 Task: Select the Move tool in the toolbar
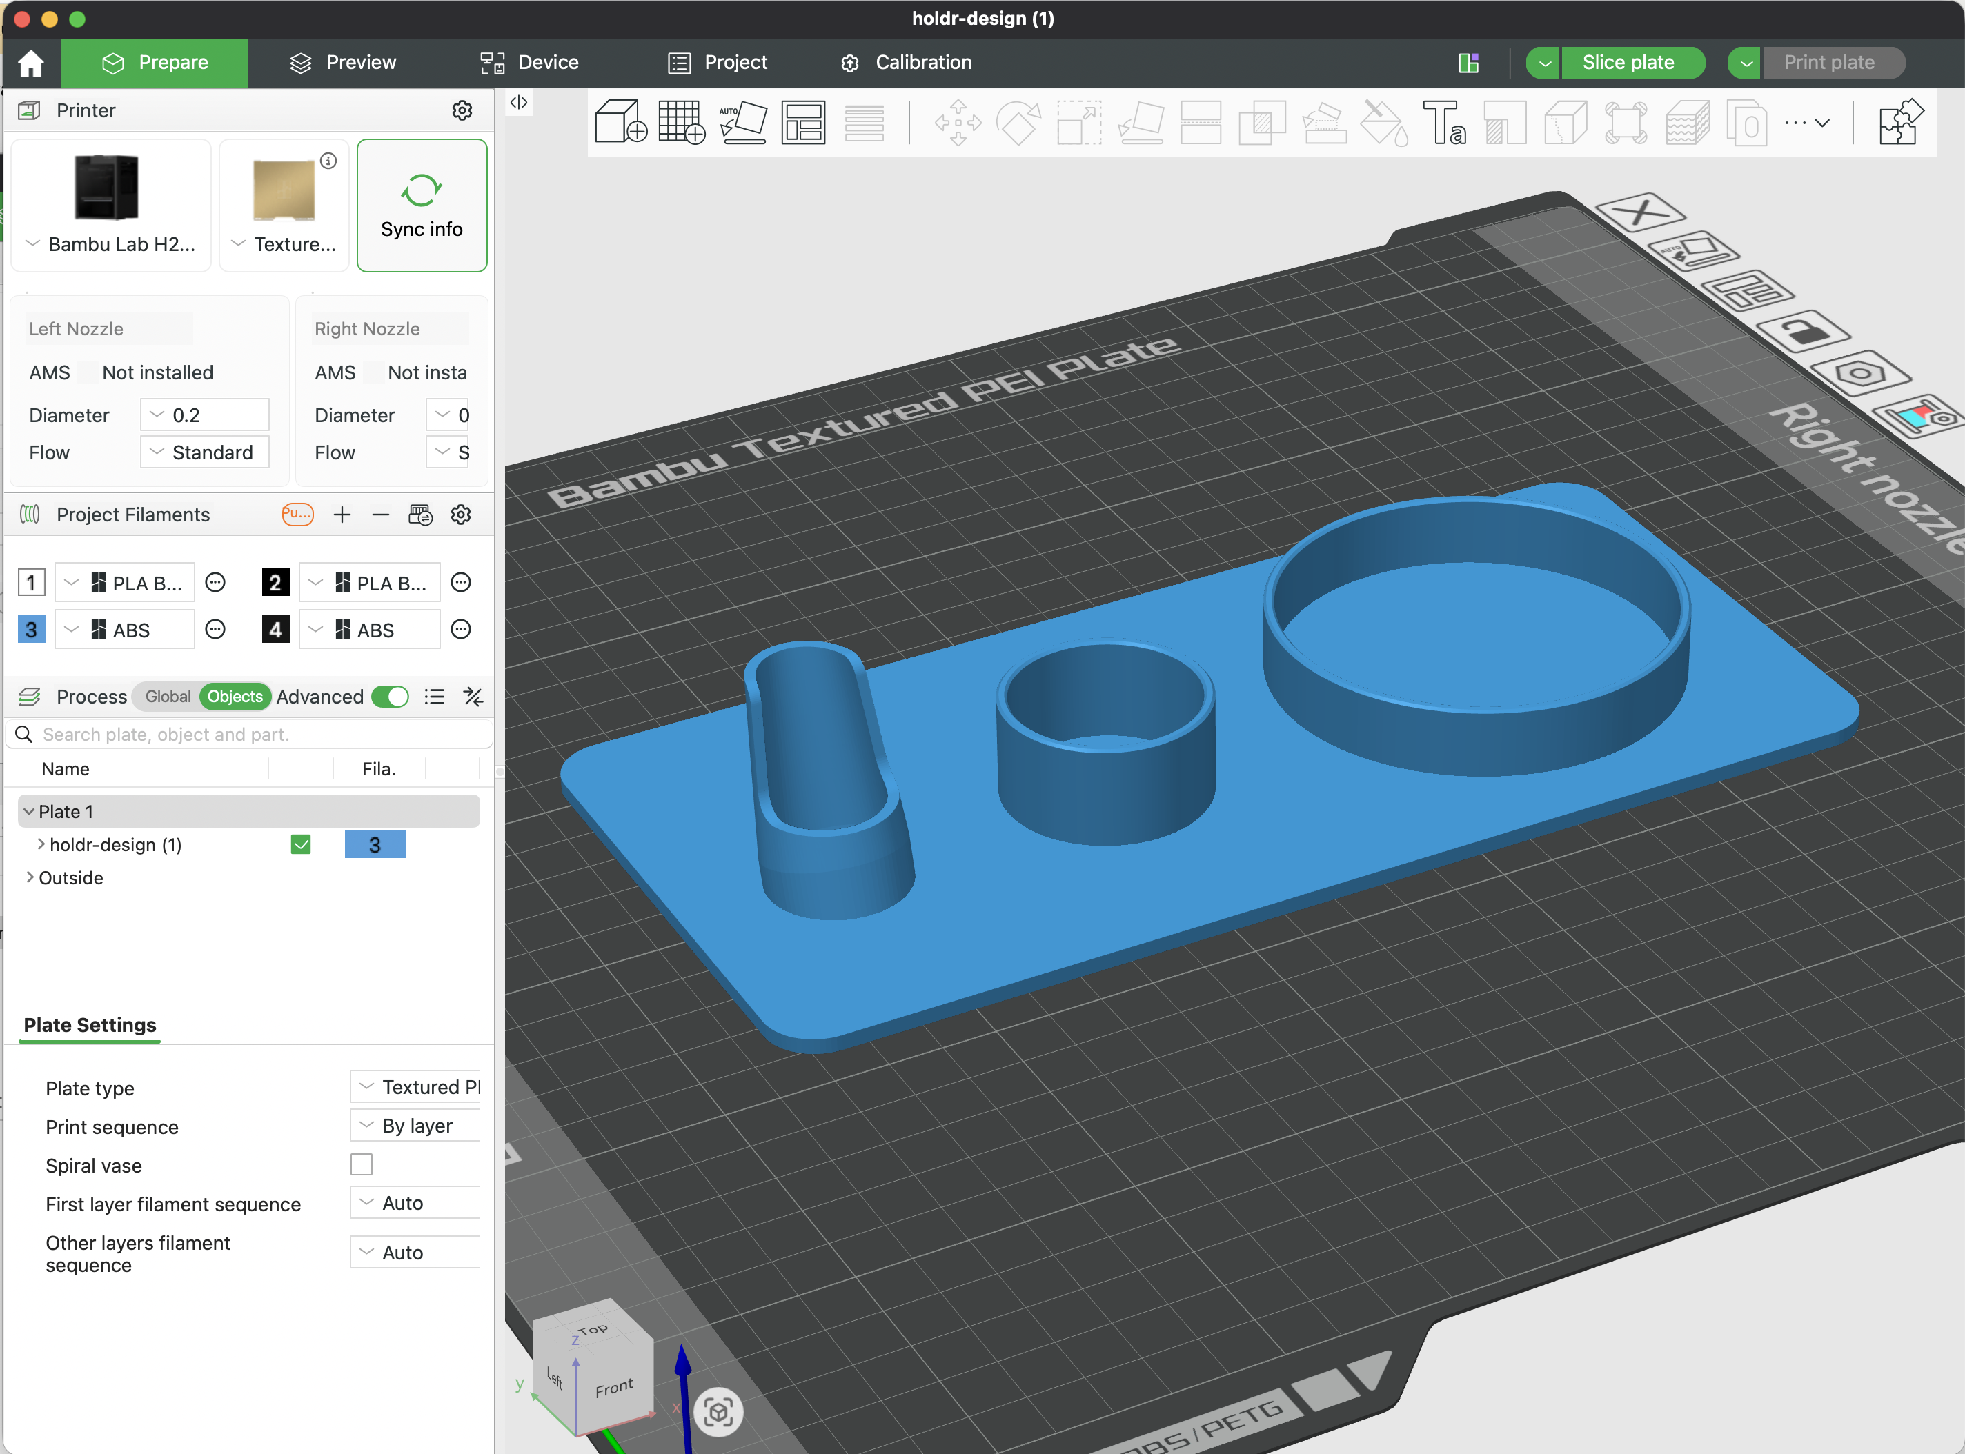point(957,123)
